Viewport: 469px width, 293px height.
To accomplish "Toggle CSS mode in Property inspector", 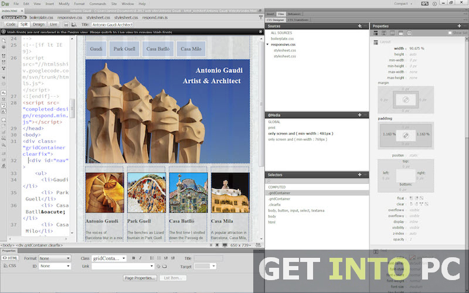I will click(10, 265).
